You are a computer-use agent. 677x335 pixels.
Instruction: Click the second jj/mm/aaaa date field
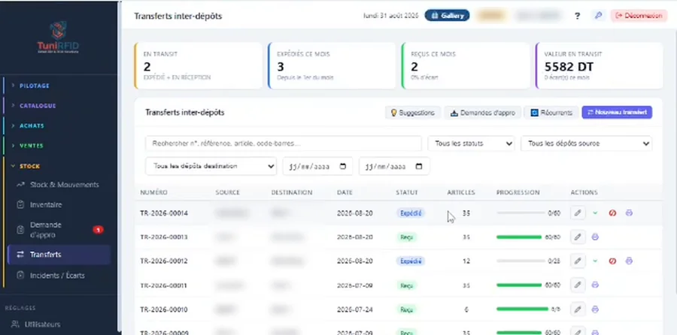(394, 167)
